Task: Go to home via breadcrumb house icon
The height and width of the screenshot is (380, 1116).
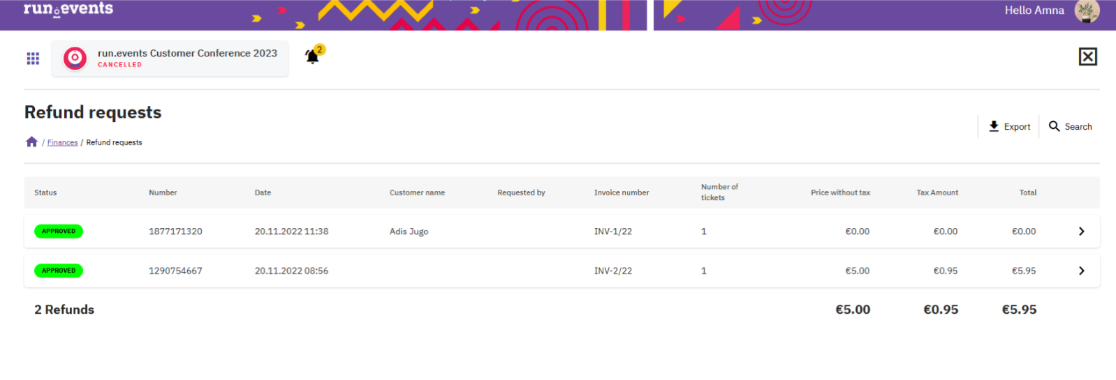Action: 31,142
